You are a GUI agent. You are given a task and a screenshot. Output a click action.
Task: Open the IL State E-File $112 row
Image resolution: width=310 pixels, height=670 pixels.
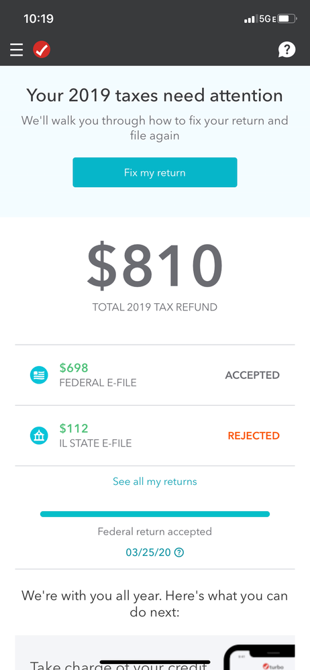(155, 435)
